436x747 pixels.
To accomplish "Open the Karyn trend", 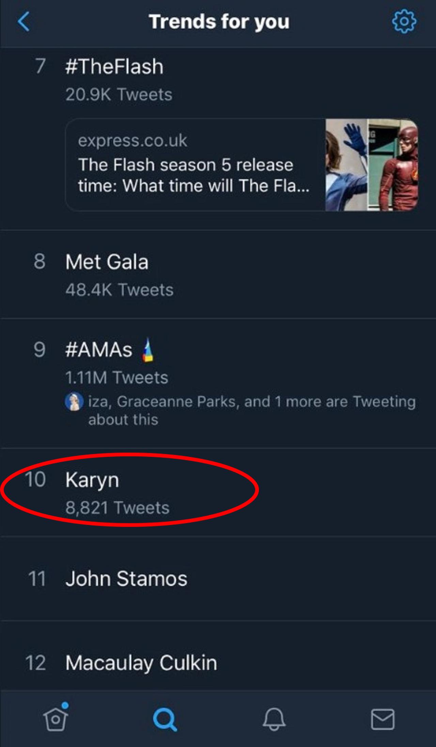I will [x=92, y=480].
